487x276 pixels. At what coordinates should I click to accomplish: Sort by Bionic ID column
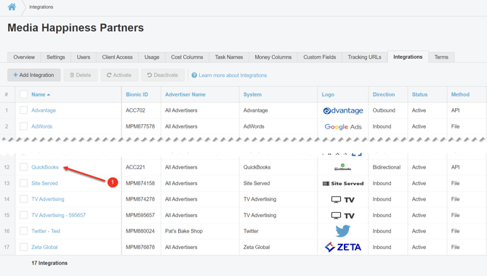(137, 94)
